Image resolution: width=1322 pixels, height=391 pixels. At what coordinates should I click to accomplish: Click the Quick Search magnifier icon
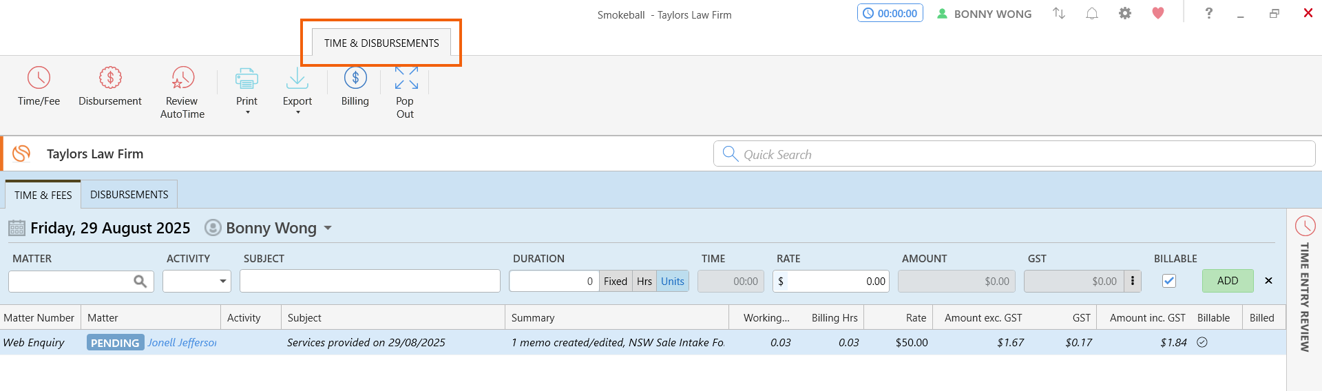point(731,154)
